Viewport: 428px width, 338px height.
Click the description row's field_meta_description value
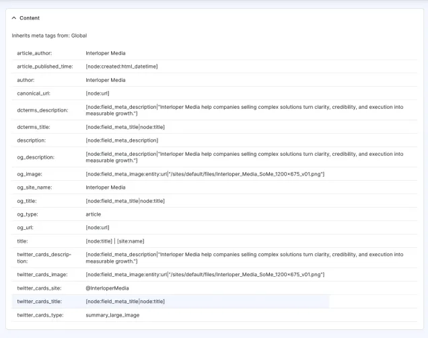click(x=122, y=140)
